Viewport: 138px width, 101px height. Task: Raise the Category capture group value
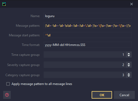pyautogui.click(x=129, y=74)
